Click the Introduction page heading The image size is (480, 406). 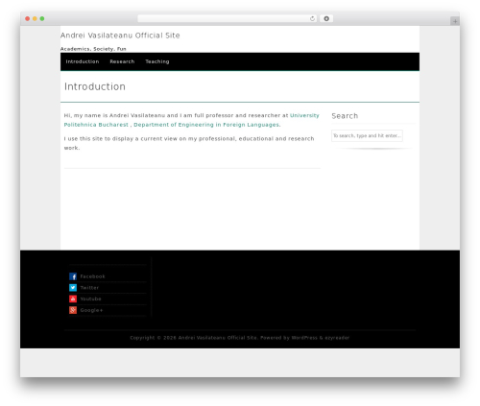95,86
